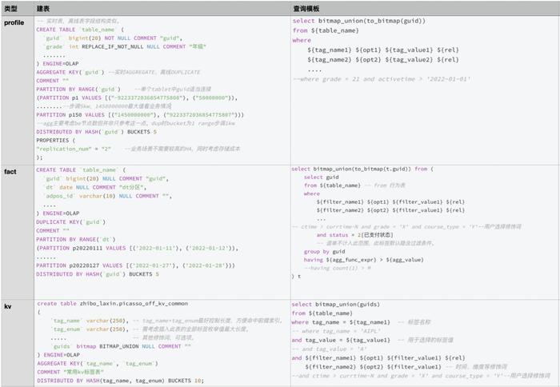Select the fact row label
Viewport: 560px width, 387px height.
click(x=10, y=172)
